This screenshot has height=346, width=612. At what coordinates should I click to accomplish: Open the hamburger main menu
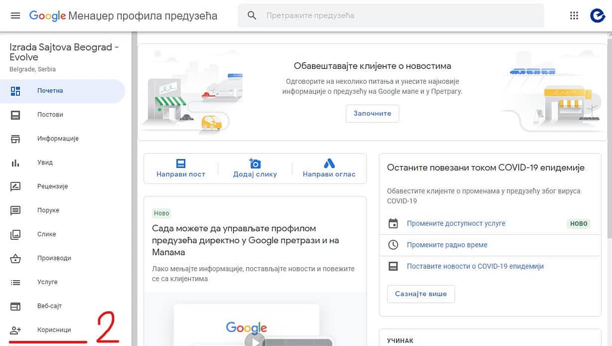[16, 16]
